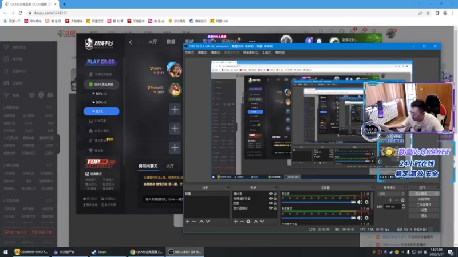Pop out the OBS Sources dock icon
The width and height of the screenshot is (458, 257).
click(x=276, y=188)
